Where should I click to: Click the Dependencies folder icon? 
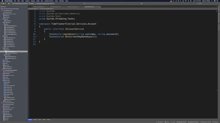[x=4, y=14]
